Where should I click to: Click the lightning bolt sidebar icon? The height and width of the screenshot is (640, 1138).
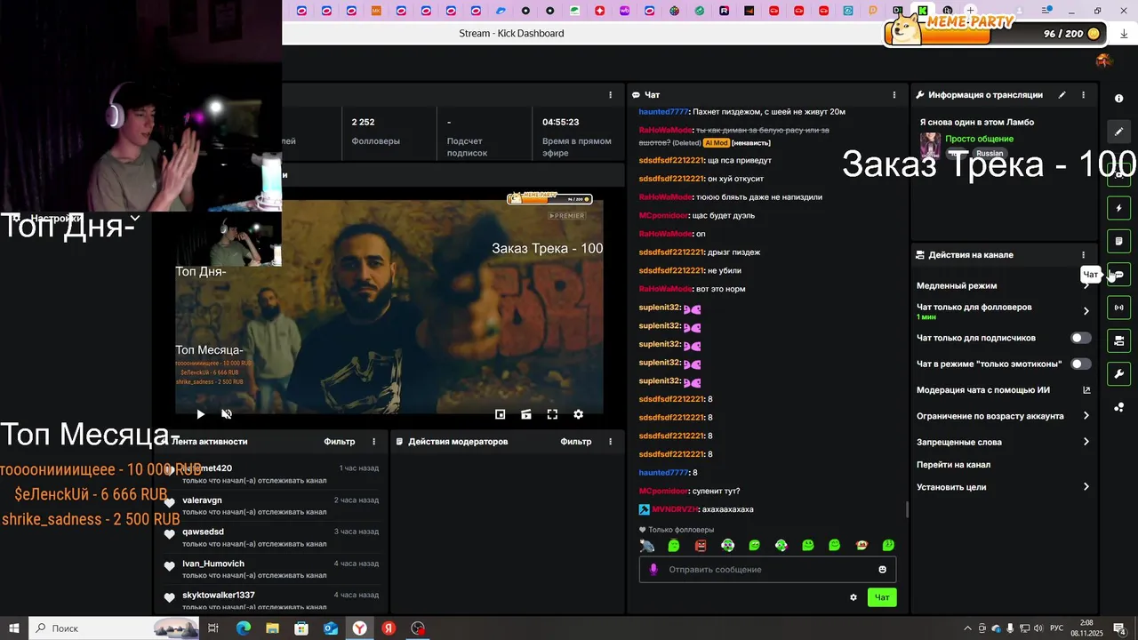click(1119, 208)
